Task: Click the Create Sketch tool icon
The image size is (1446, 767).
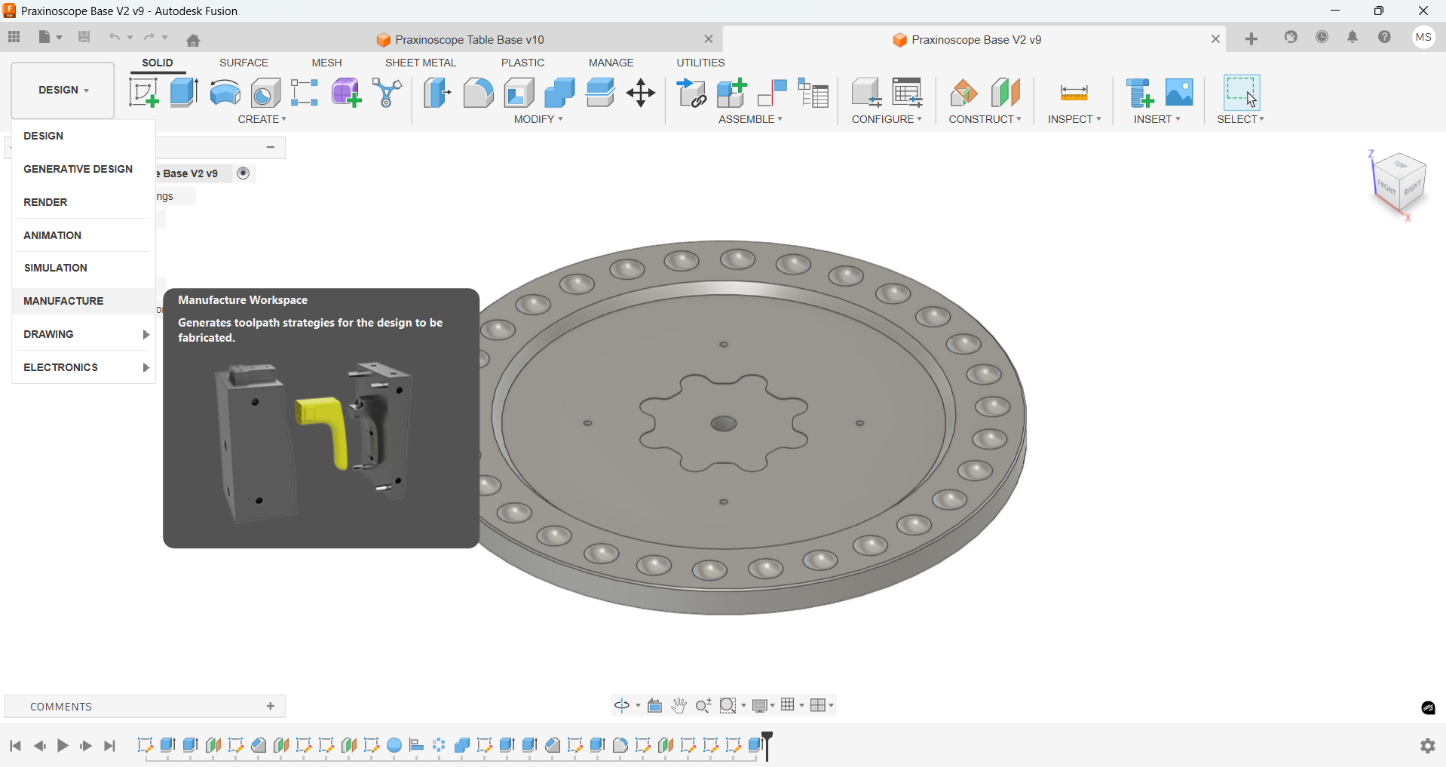Action: coord(143,93)
